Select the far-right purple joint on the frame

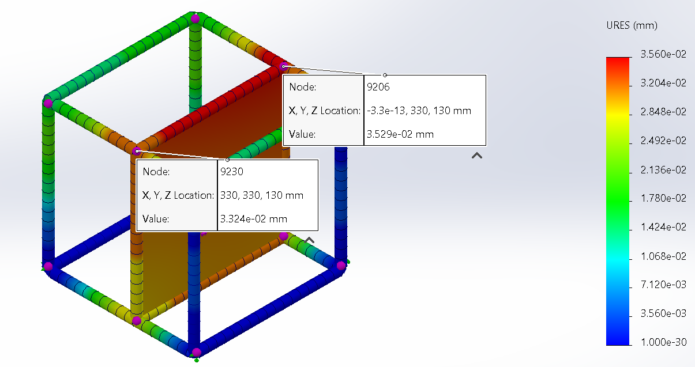341,265
